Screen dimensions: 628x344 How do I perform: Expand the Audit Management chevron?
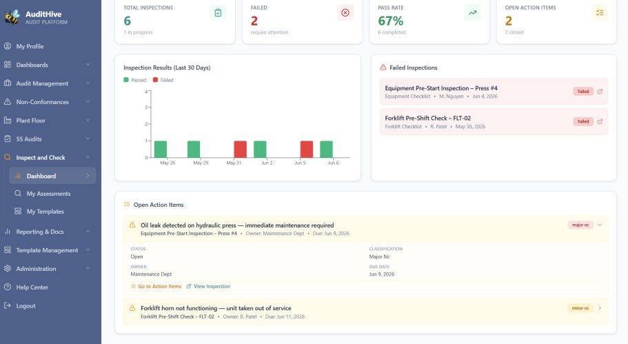[88, 83]
